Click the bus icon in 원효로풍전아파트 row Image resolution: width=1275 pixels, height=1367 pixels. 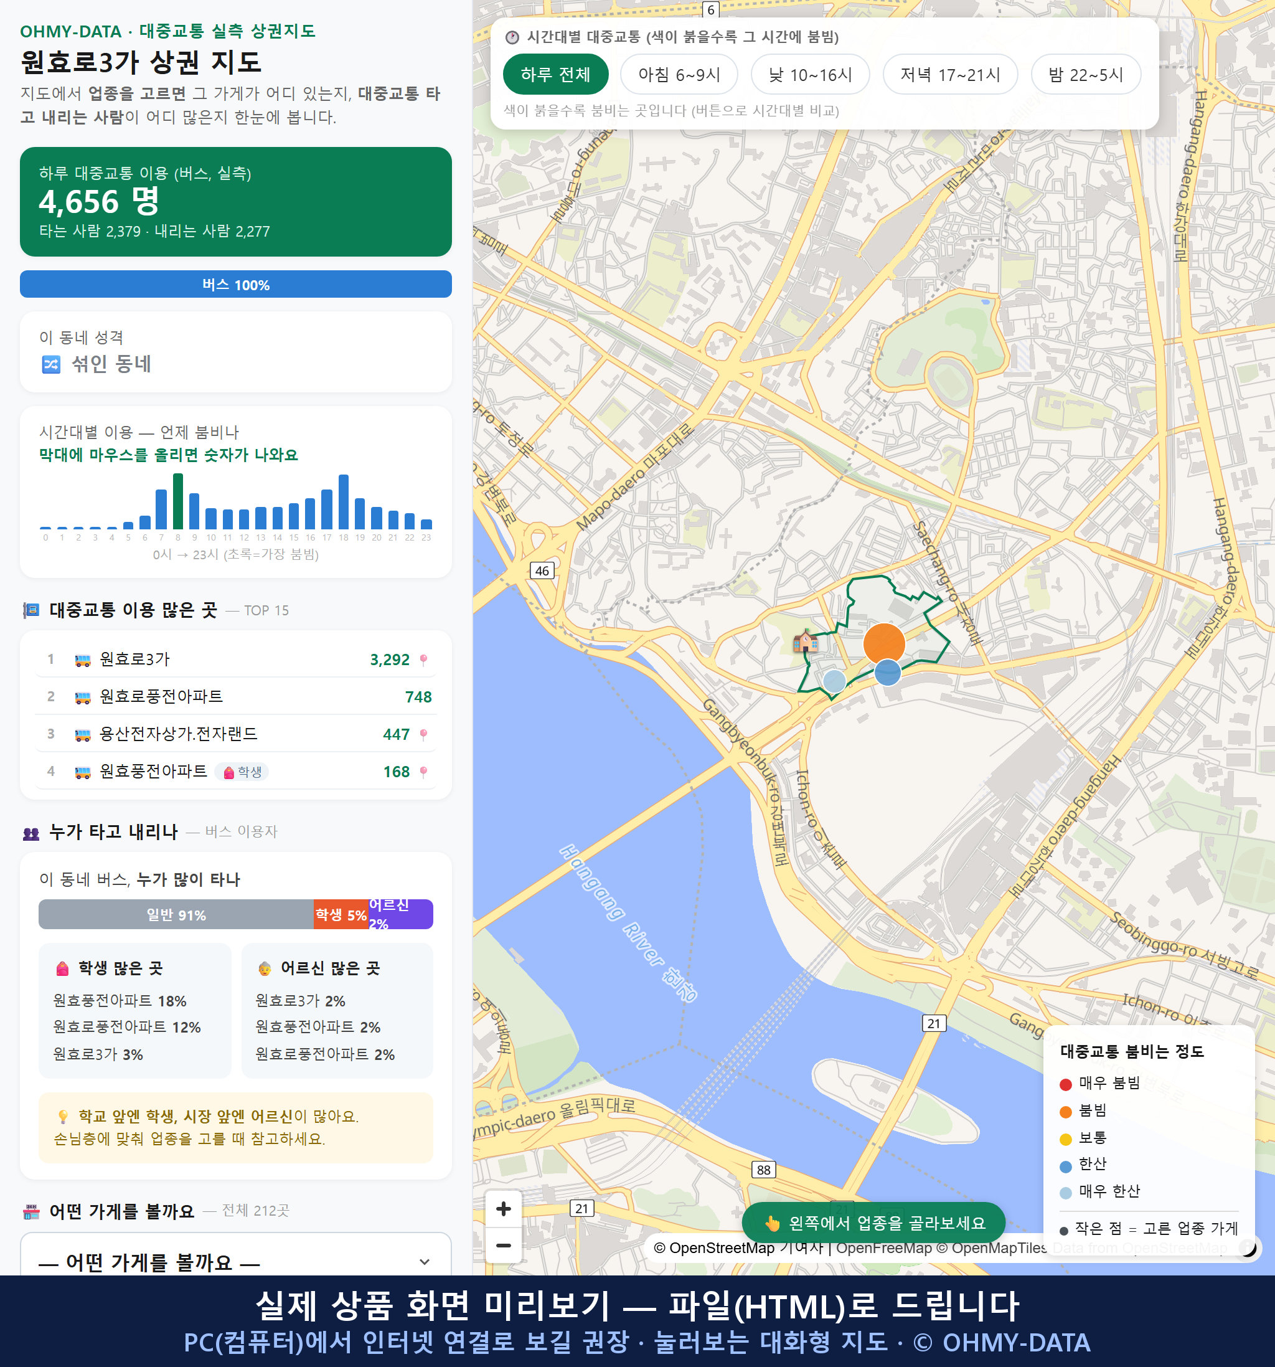[x=82, y=698]
